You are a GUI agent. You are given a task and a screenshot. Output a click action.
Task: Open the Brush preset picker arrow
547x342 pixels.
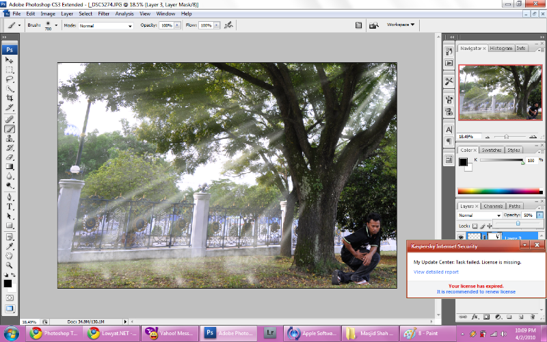[x=57, y=25]
